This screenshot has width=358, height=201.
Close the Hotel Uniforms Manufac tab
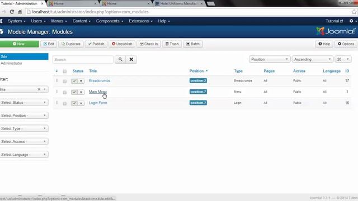[x=201, y=4]
